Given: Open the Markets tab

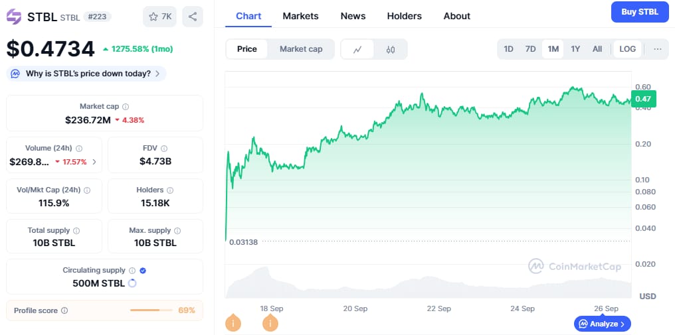Looking at the screenshot, I should 300,16.
